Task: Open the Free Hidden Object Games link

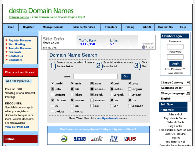Action: 175,130
